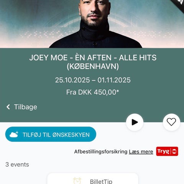Click the 3 events label
184x184 pixels.
17,164
